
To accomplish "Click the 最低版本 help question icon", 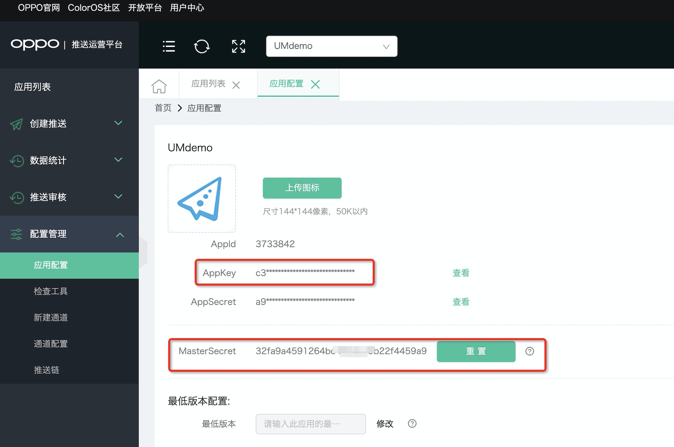I will coord(412,424).
